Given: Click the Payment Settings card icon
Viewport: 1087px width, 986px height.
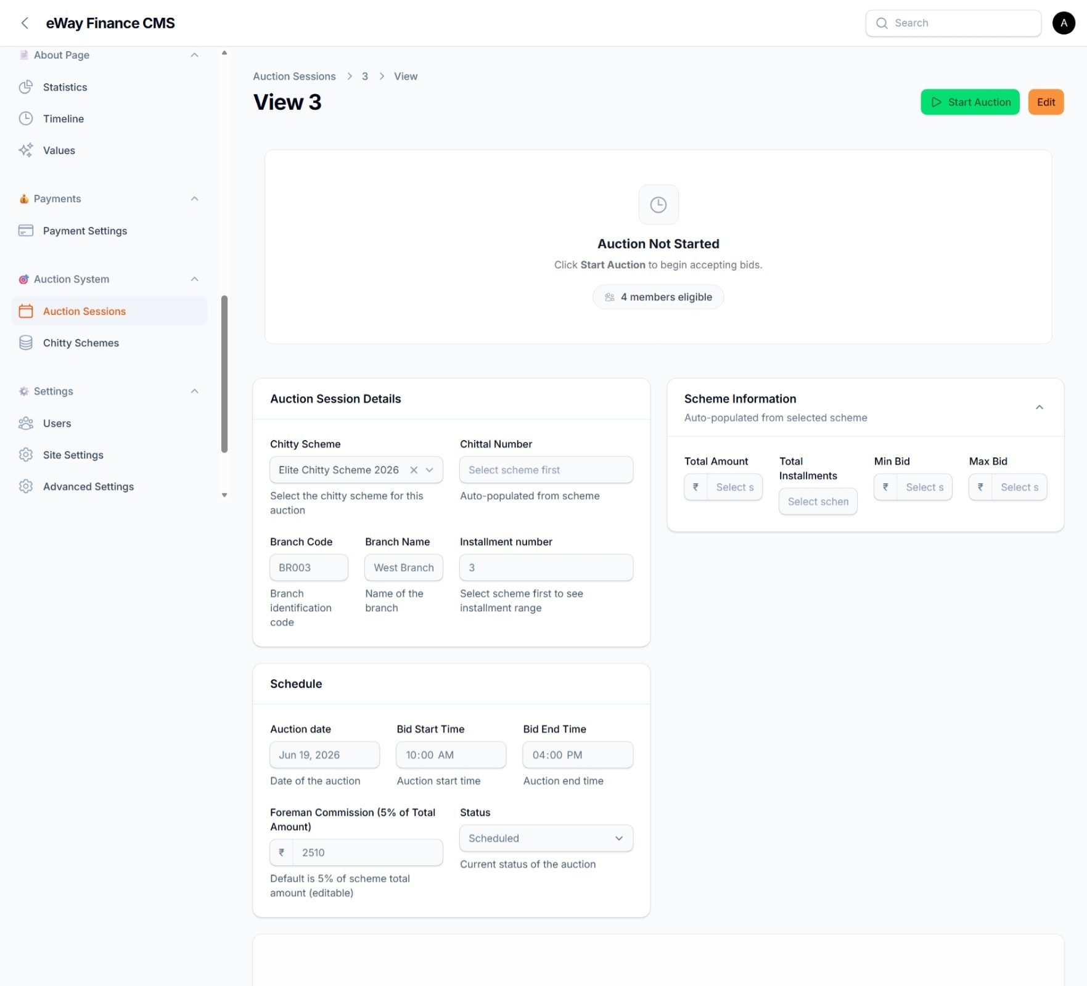Looking at the screenshot, I should tap(26, 230).
